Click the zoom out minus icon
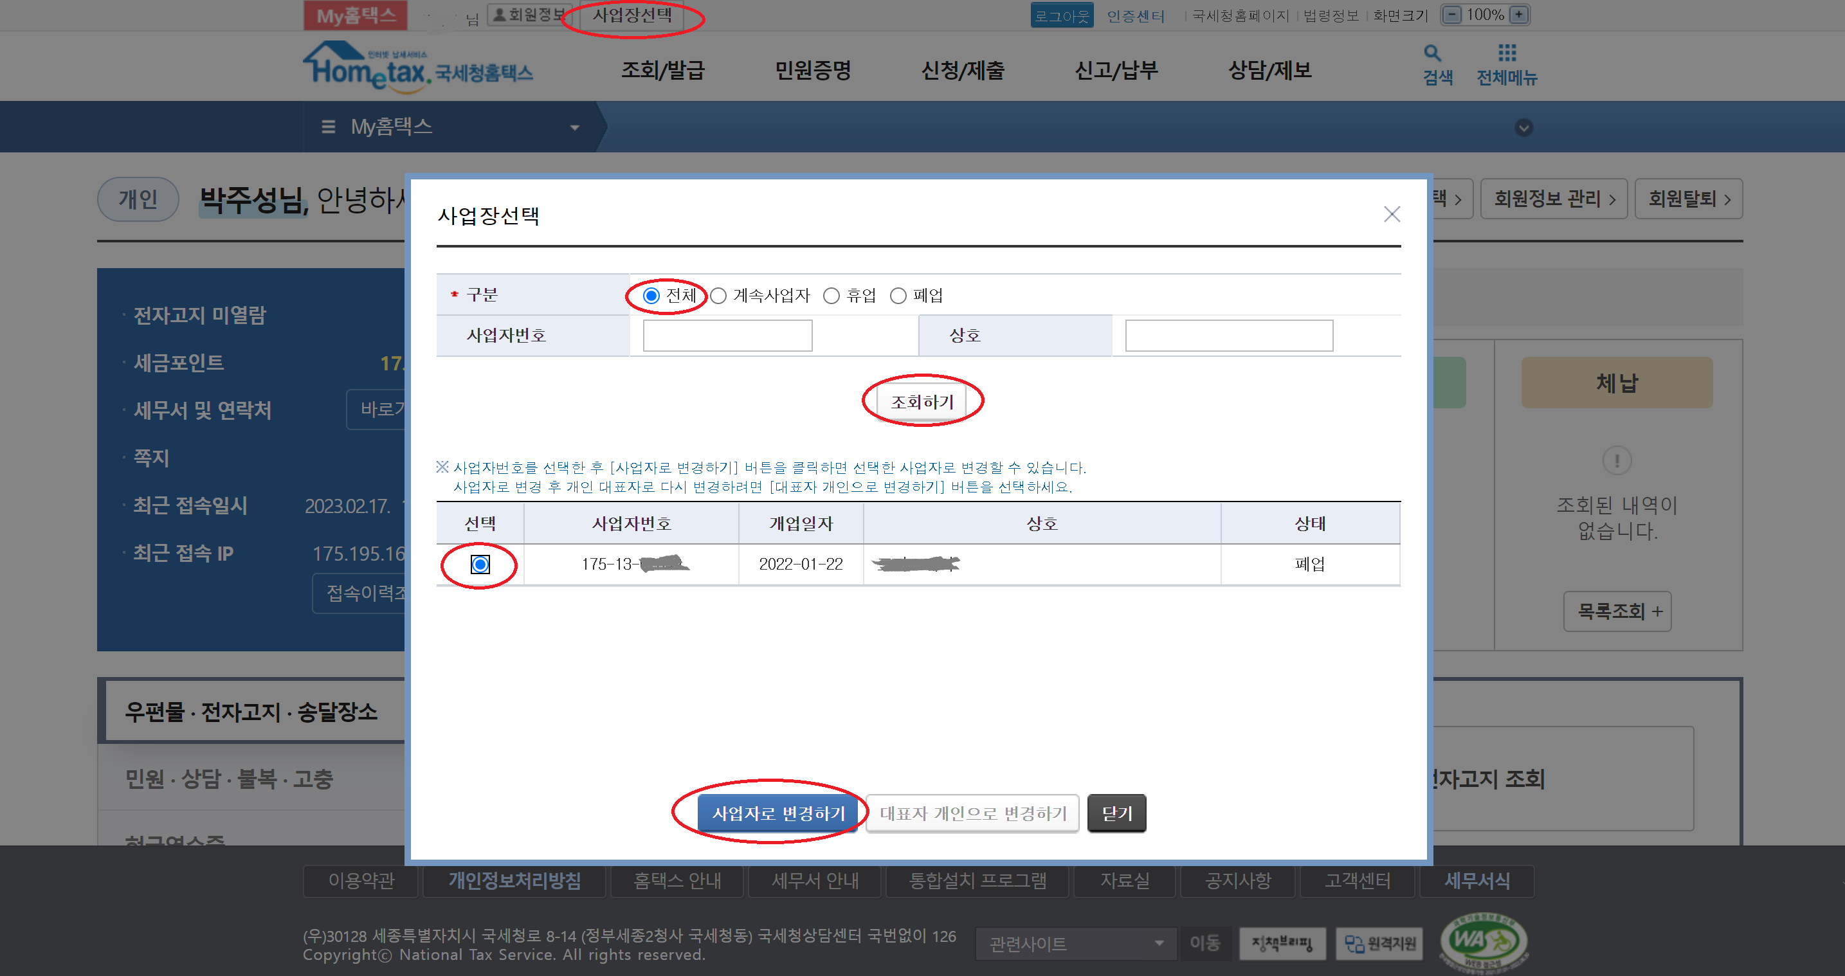Image resolution: width=1845 pixels, height=976 pixels. click(1452, 15)
